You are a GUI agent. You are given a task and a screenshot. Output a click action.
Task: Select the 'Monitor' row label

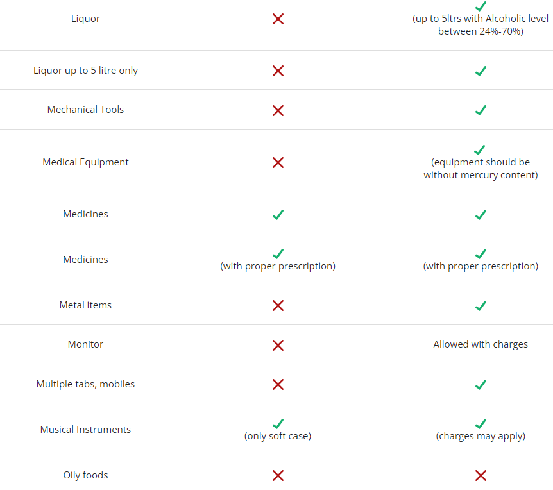tap(85, 344)
